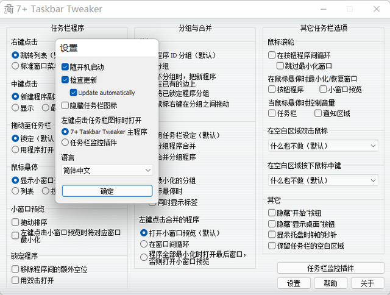The height and width of the screenshot is (295, 390).
Task: Select 列表 radio under 鼠标悬停
Action: coord(15,191)
